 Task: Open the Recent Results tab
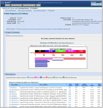[17, 5]
